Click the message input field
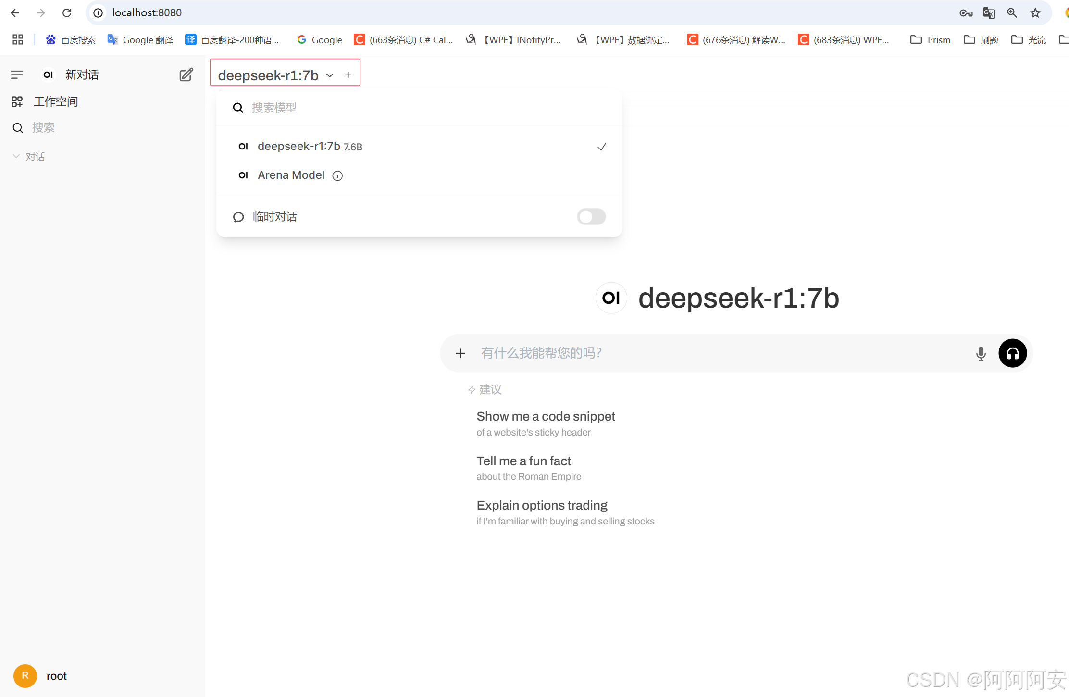The image size is (1069, 697). pos(721,353)
